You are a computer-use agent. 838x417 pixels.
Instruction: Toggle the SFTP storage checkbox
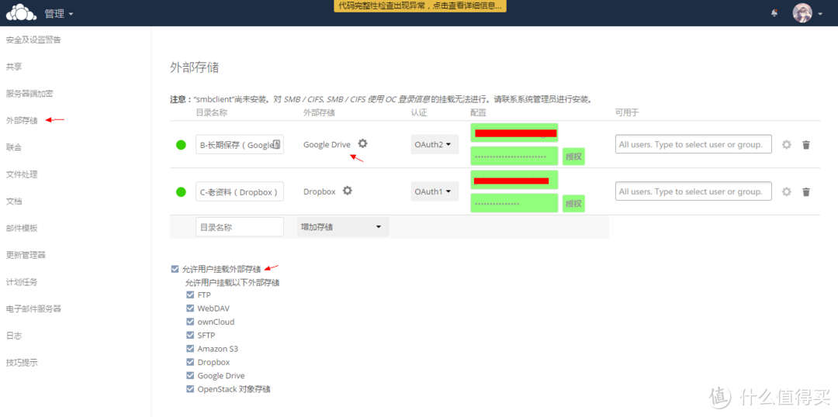pos(190,336)
